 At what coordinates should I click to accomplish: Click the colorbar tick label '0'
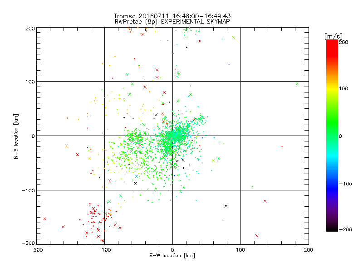340,136
